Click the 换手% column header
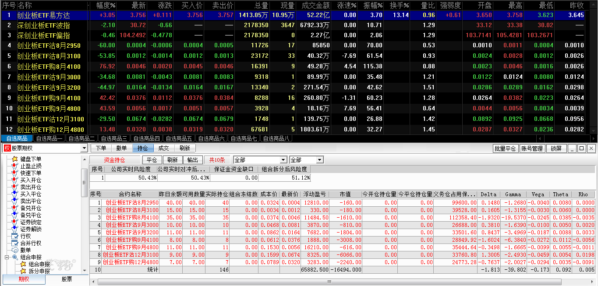Viewport: 598px width, 286px height. pyautogui.click(x=397, y=5)
